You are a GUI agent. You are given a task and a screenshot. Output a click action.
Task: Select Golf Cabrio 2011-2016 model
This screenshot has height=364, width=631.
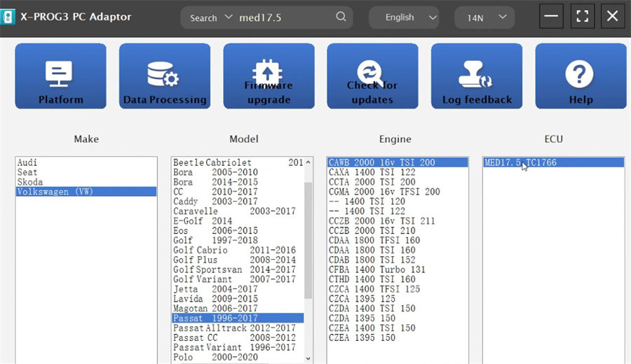pos(238,250)
